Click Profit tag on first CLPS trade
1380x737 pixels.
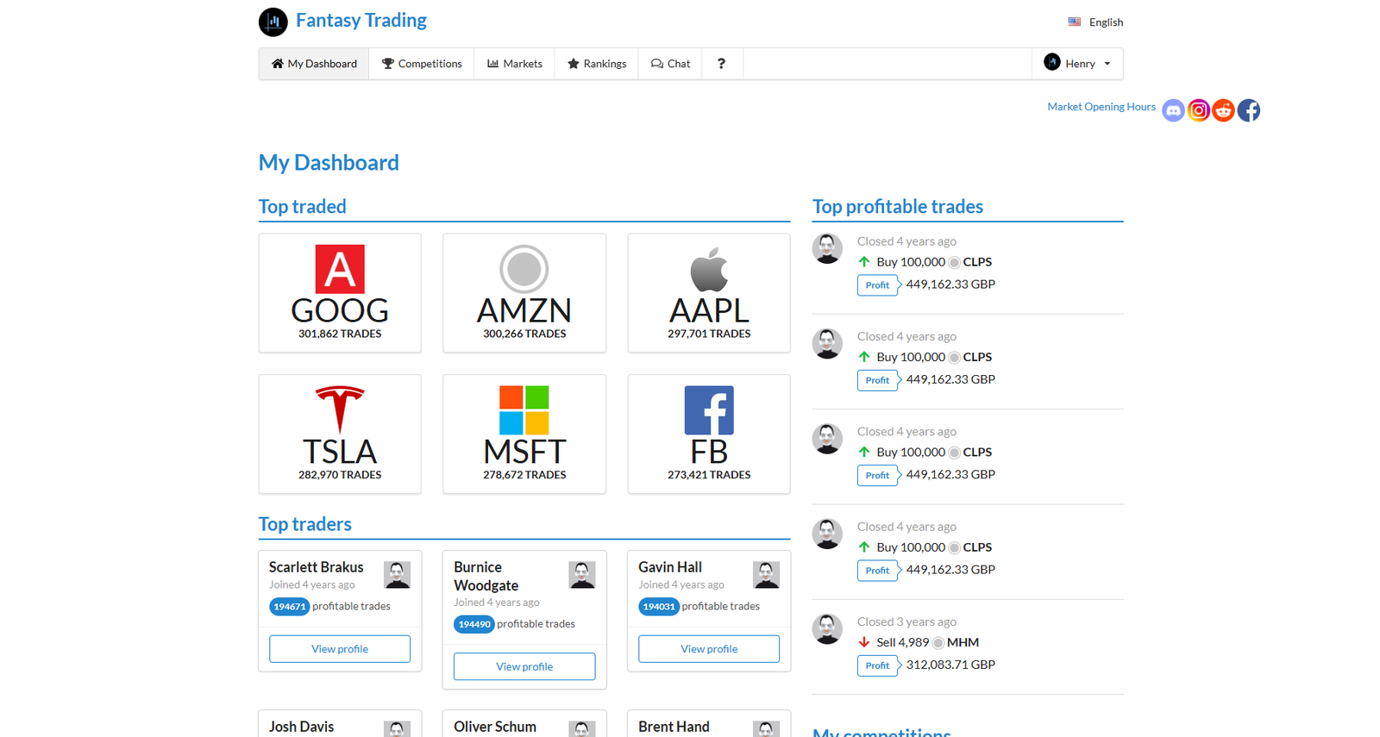(878, 285)
